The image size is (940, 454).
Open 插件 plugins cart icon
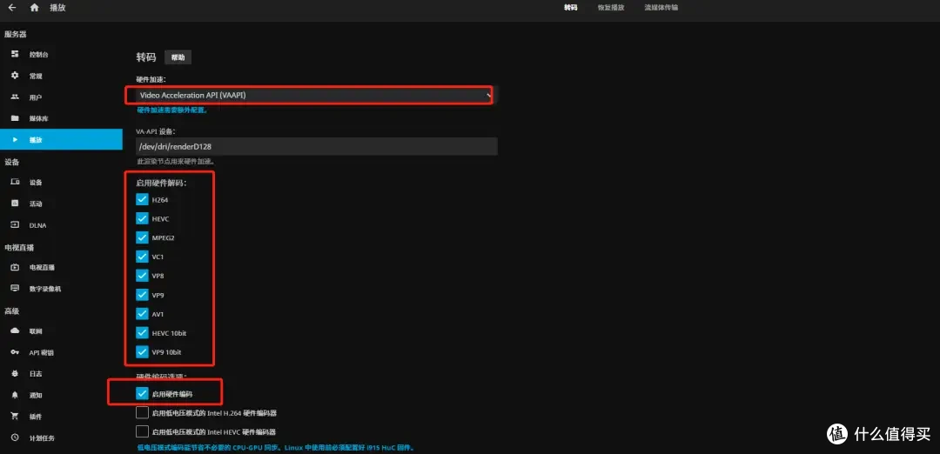tap(15, 416)
